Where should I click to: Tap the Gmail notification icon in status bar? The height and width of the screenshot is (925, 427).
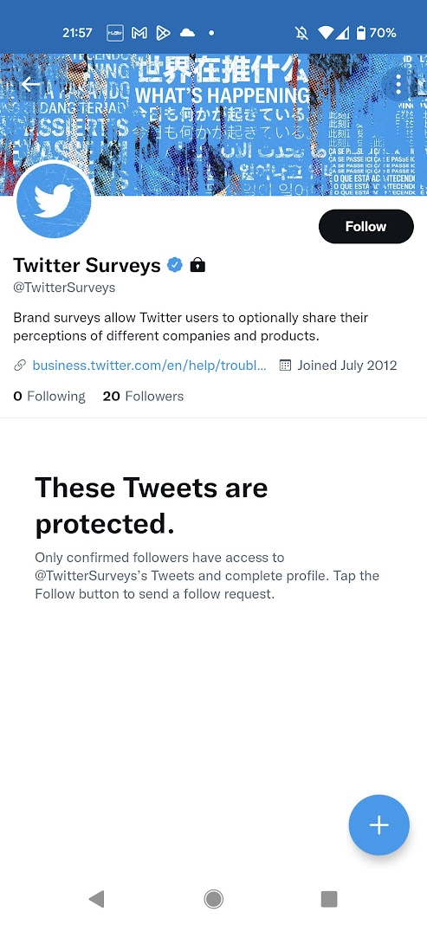[x=139, y=33]
